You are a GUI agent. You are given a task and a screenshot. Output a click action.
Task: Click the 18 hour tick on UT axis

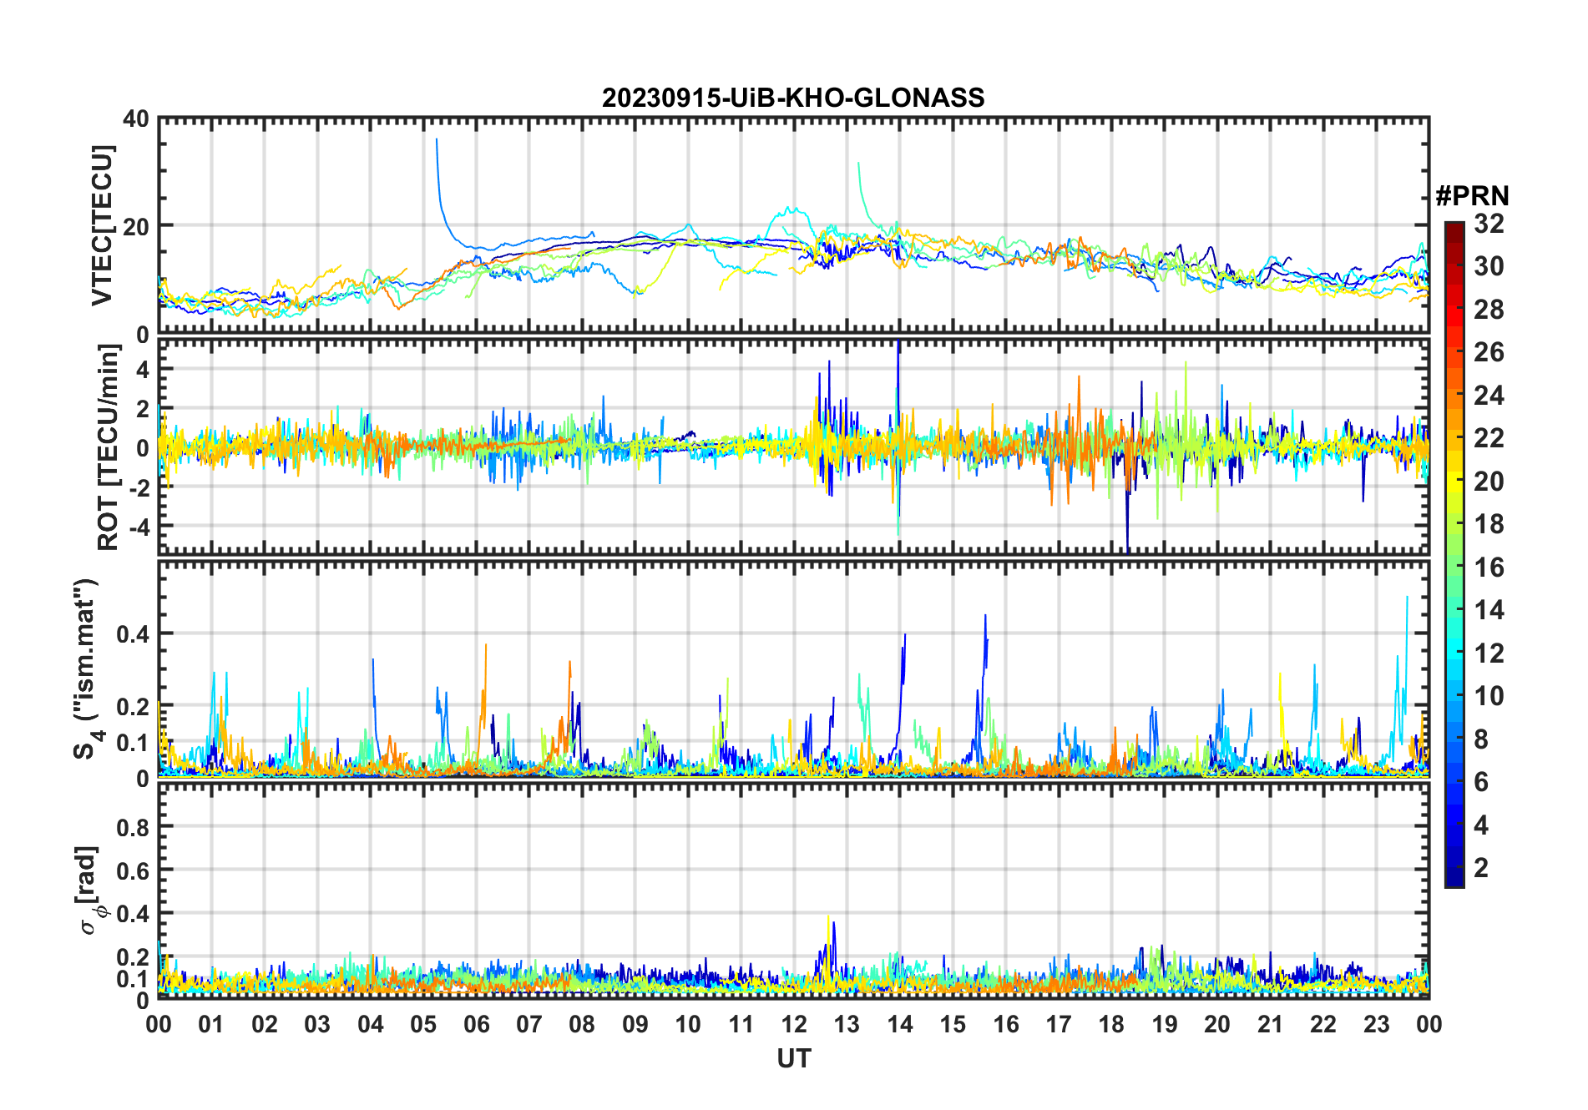click(1111, 1024)
